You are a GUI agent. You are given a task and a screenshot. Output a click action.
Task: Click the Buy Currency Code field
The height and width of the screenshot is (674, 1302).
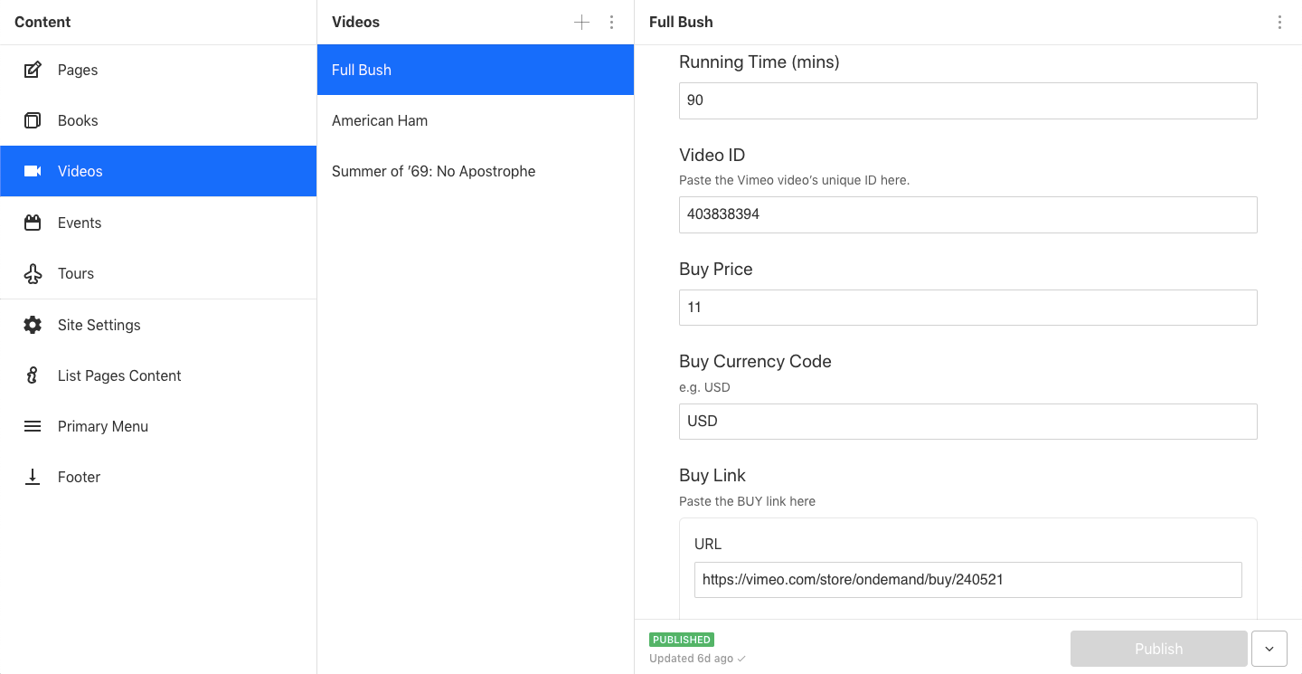968,422
